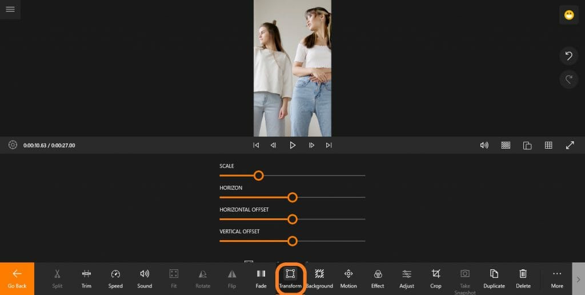Mute the preview volume
585x295 pixels.
pos(484,145)
